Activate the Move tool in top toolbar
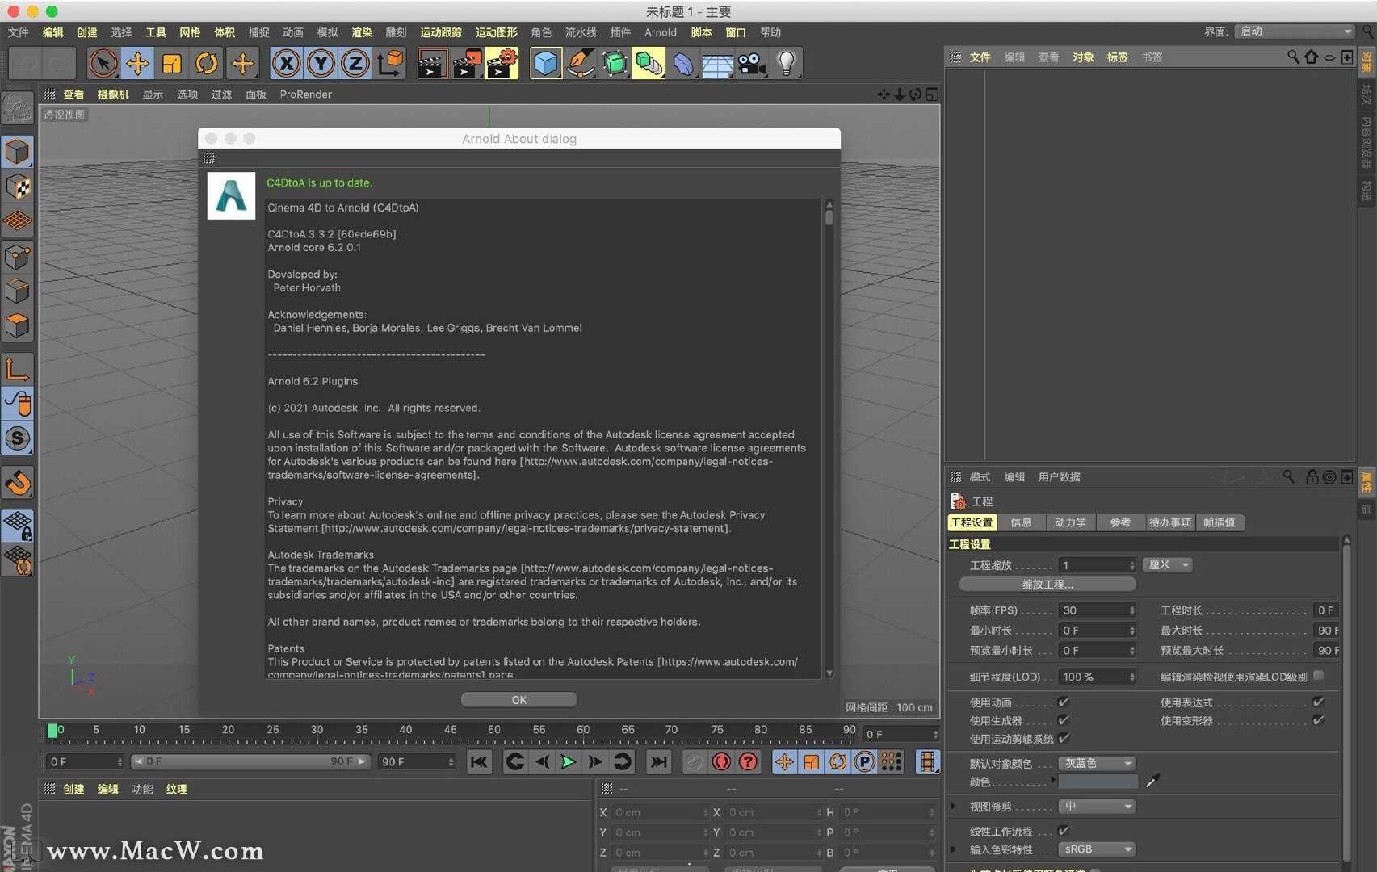The height and width of the screenshot is (872, 1377). click(137, 63)
